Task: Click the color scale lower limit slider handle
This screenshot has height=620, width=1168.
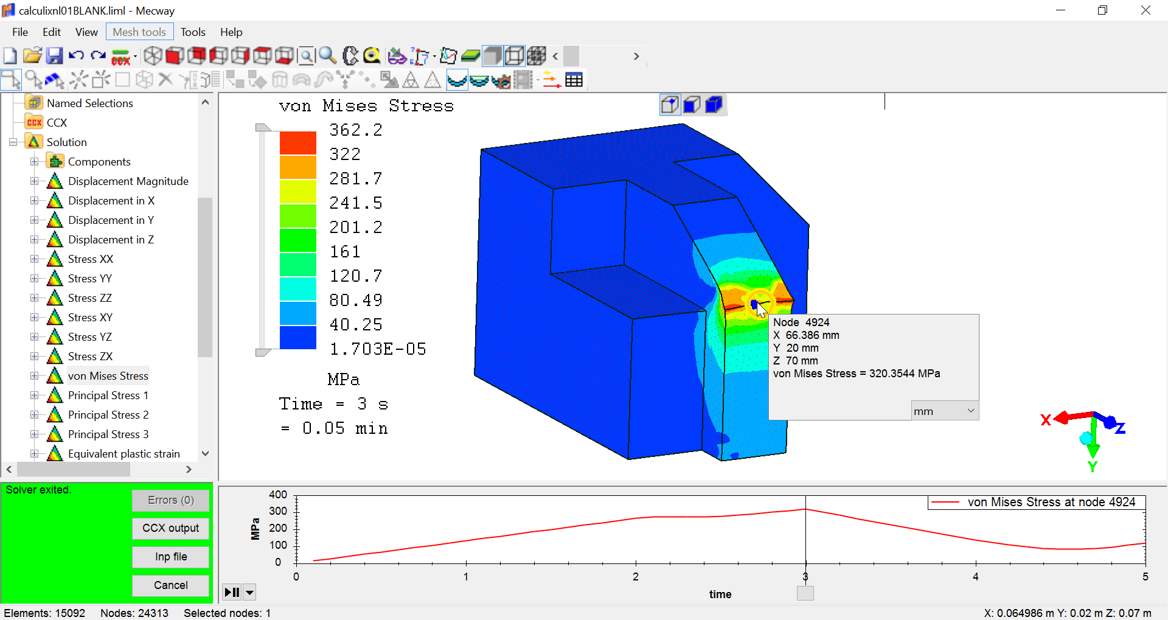Action: (263, 352)
